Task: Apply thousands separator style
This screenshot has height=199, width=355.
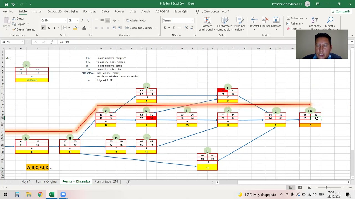Action: click(179, 28)
